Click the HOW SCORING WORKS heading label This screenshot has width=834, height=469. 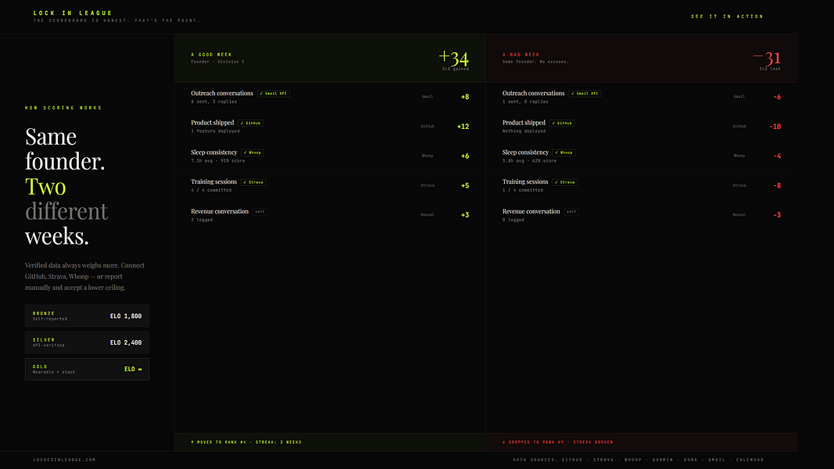tap(63, 108)
